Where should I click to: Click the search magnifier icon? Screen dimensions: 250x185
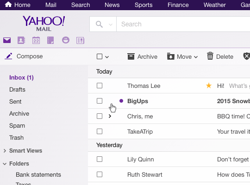tap(99, 24)
